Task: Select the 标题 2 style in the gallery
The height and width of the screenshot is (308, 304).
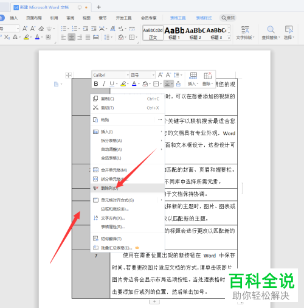Action: click(195, 33)
